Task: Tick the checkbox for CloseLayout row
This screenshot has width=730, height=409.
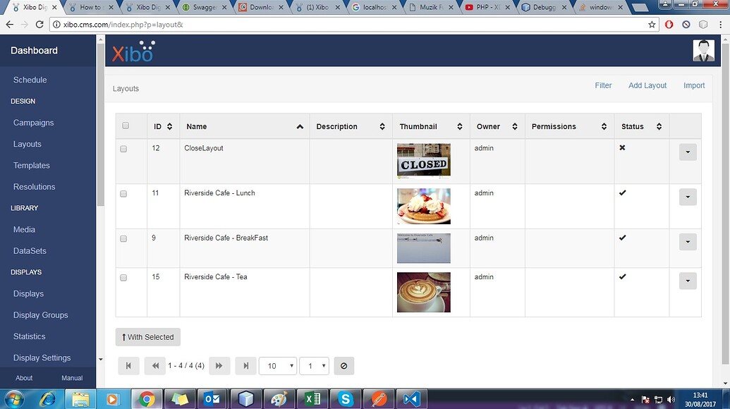Action: point(123,149)
